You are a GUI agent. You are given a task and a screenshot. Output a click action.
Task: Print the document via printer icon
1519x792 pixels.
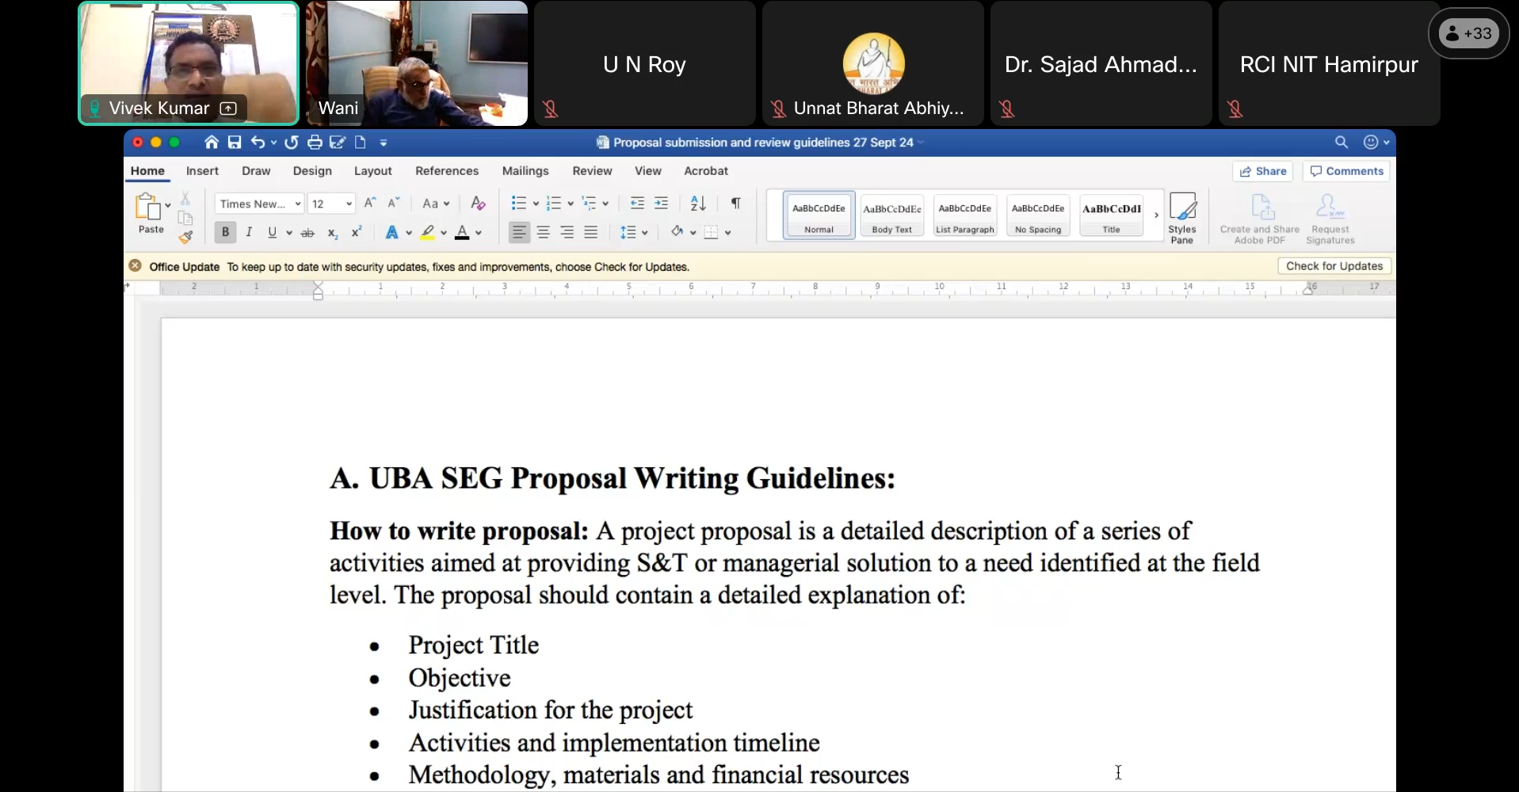(315, 143)
